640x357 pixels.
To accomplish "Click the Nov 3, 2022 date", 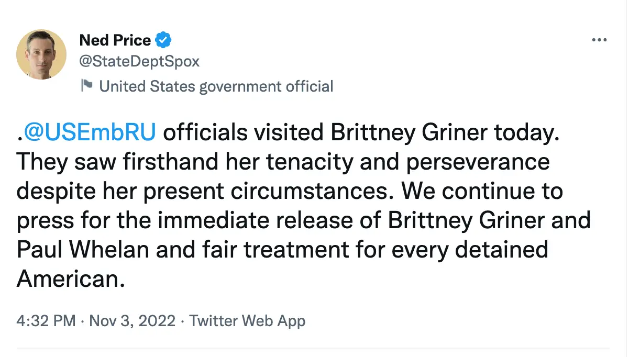I will 132,320.
